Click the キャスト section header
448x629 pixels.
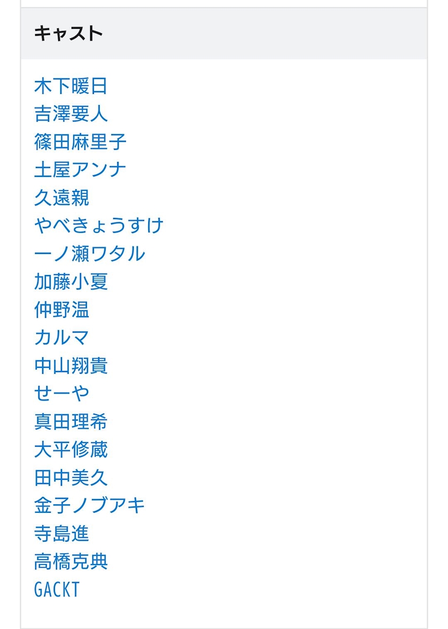point(68,34)
